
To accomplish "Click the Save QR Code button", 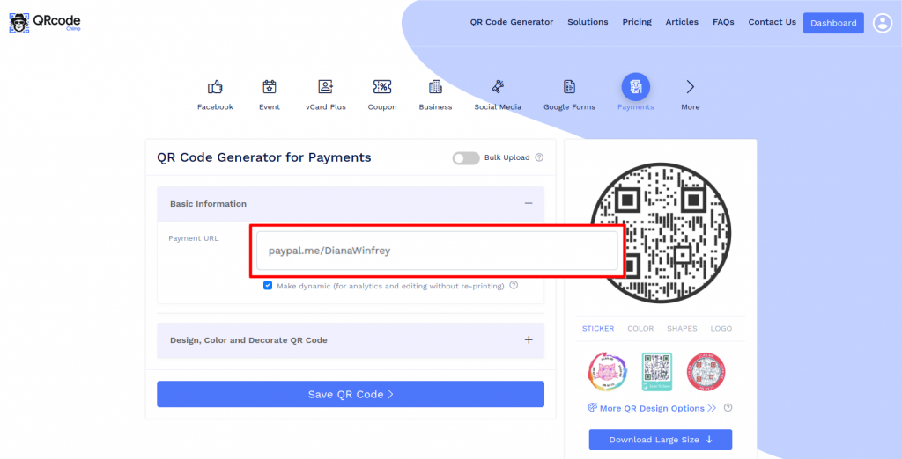I will point(351,394).
